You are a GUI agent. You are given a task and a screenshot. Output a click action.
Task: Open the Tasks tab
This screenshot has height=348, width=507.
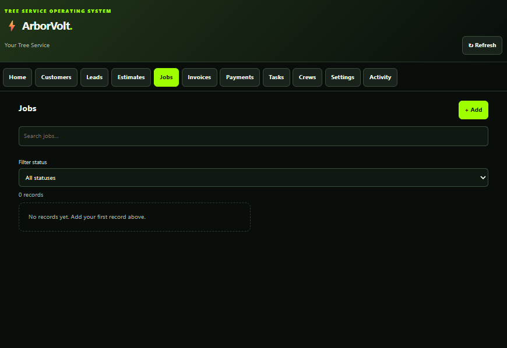point(276,77)
